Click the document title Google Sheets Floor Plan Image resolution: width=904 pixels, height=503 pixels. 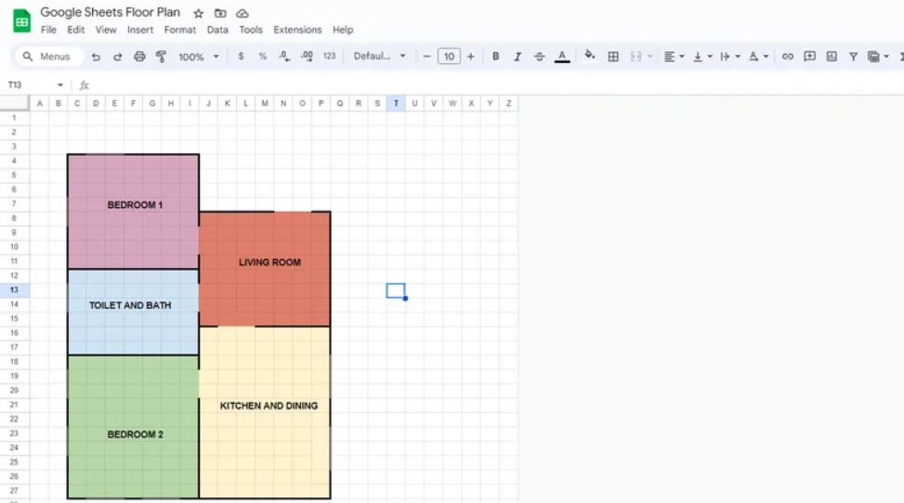coord(111,12)
